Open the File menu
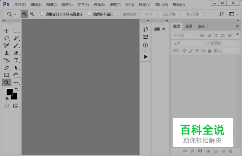The height and width of the screenshot is (156, 242). pos(20,5)
